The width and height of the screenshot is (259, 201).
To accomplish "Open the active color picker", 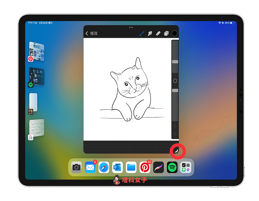I will (x=174, y=33).
